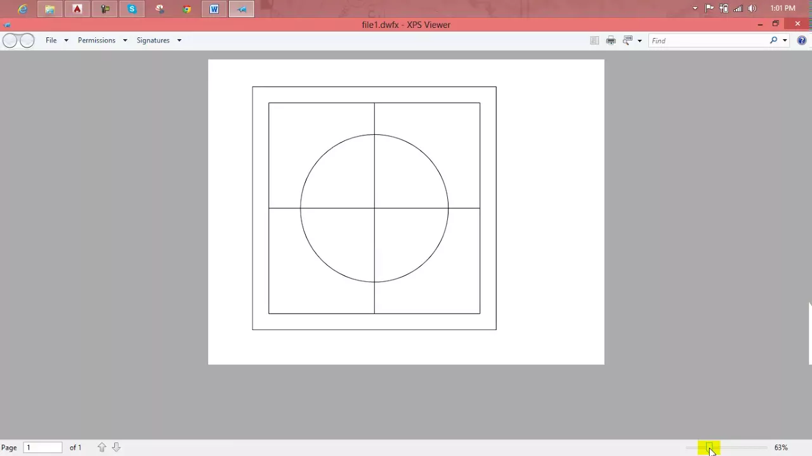
Task: Show hidden system tray icons arrow
Action: click(x=695, y=8)
